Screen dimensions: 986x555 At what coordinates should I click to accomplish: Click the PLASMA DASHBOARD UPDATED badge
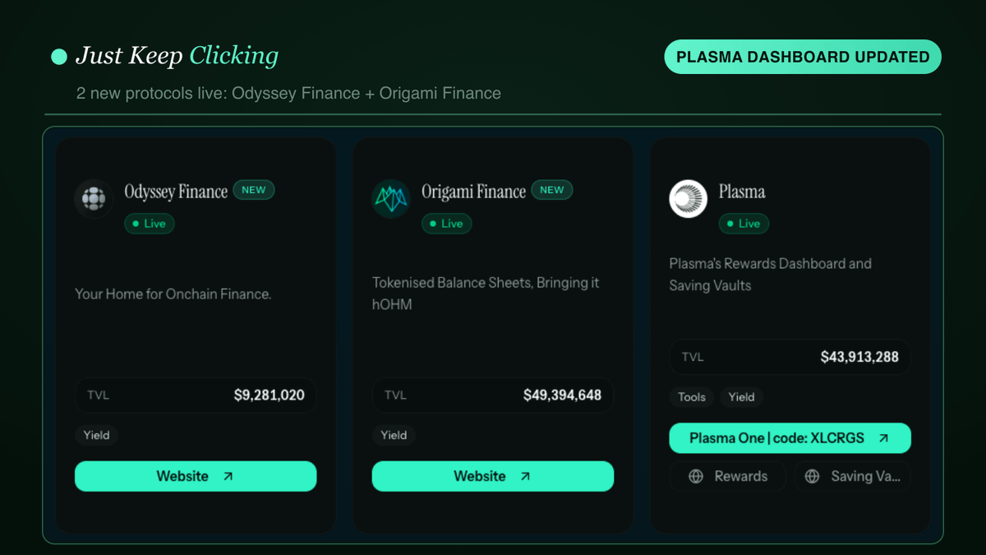803,57
